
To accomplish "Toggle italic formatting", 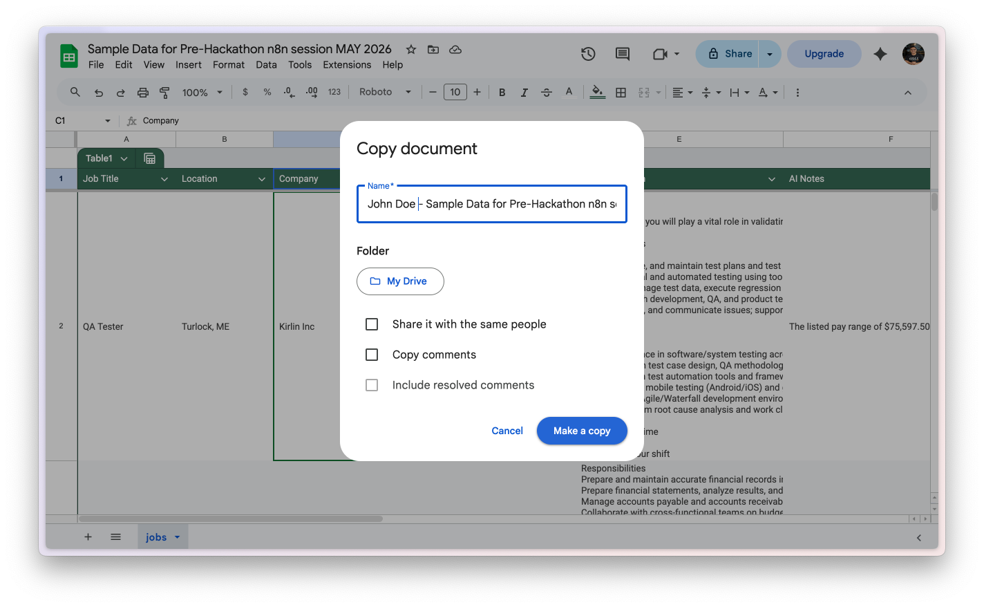I will click(524, 93).
